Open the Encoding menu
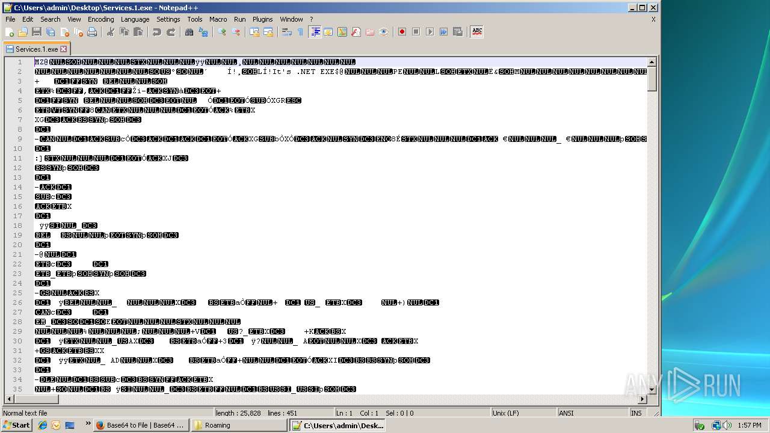This screenshot has height=433, width=770. pyautogui.click(x=100, y=19)
